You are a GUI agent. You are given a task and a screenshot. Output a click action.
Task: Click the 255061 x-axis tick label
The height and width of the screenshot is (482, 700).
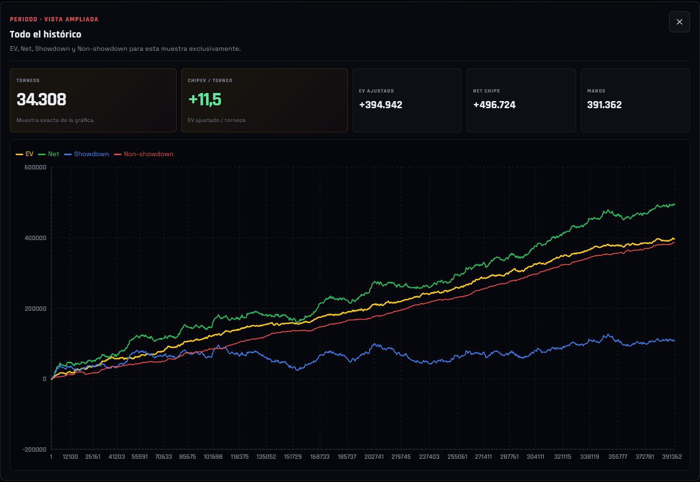coord(457,457)
